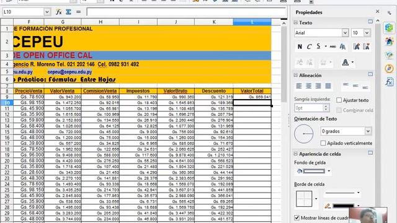The width and height of the screenshot is (397, 223).
Task: Uncheck Mostrar líneas de cuadrícula checkbox
Action: pyautogui.click(x=297, y=217)
